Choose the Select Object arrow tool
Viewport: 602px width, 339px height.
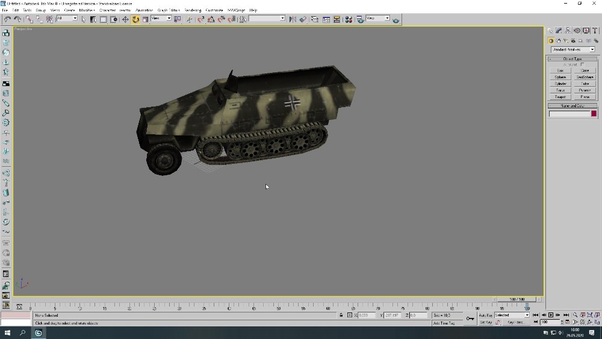click(83, 19)
